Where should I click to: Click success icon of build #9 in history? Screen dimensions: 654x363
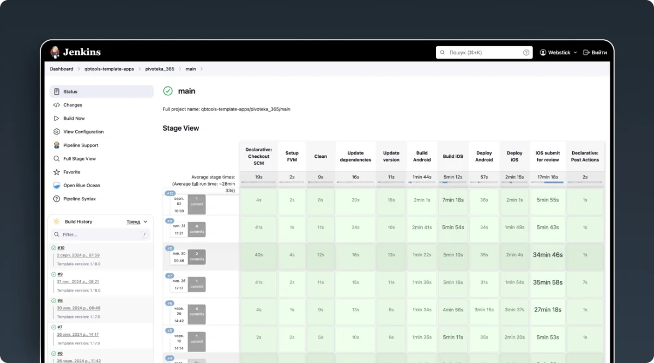53,274
